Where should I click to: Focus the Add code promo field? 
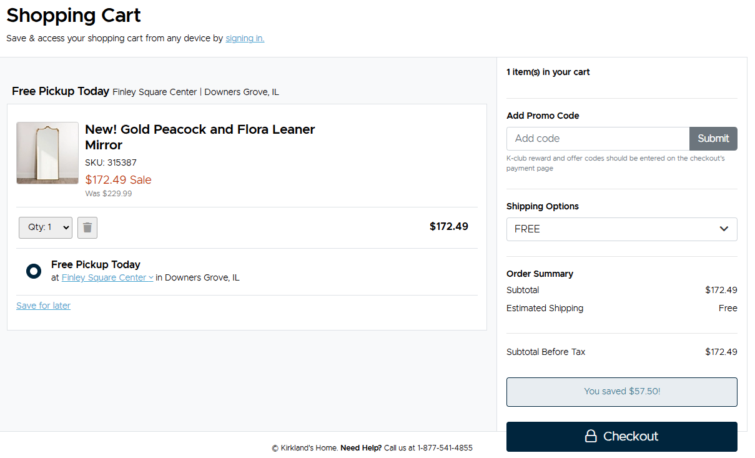tap(598, 139)
